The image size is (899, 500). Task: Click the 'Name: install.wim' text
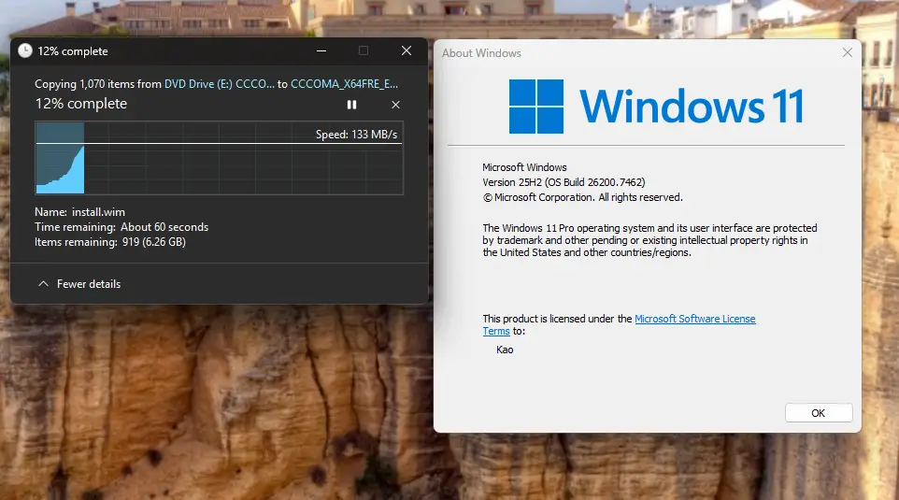point(79,212)
